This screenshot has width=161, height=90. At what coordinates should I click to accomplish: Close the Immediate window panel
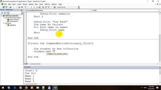click(160, 67)
